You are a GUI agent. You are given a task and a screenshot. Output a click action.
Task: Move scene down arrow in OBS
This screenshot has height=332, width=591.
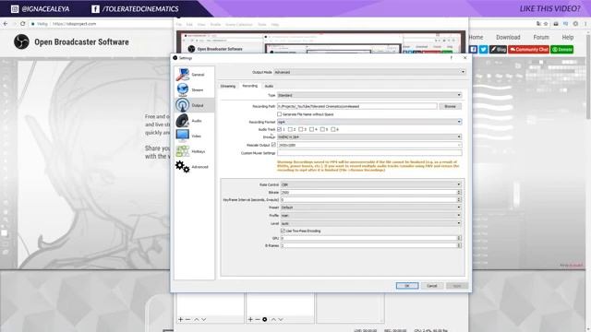click(x=203, y=319)
